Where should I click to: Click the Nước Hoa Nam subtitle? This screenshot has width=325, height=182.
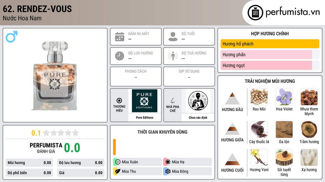click(22, 18)
